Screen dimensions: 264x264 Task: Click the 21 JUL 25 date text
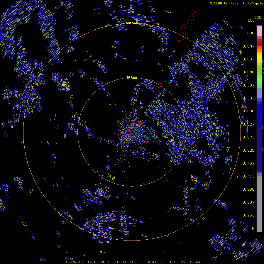click(x=173, y=262)
